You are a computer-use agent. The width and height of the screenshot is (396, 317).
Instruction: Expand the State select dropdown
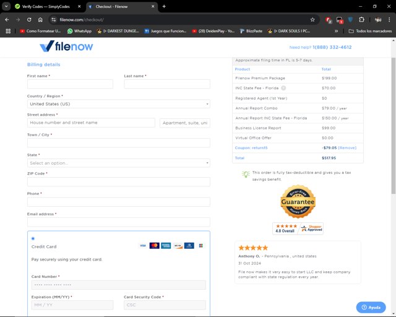118,163
